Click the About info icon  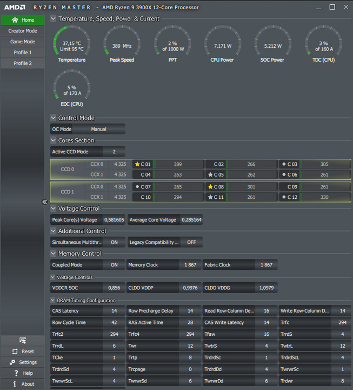tap(15, 384)
